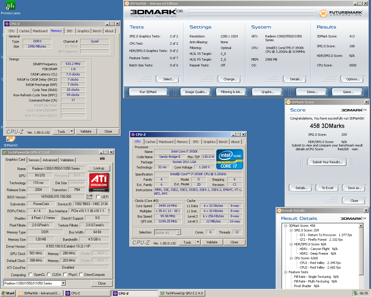Screen dimensions: 371x297
Task: Collapse the CPU Score: 6268 tree node
Action: click(x=291, y=258)
